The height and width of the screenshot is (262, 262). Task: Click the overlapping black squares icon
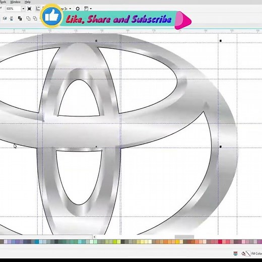pyautogui.click(x=20, y=18)
